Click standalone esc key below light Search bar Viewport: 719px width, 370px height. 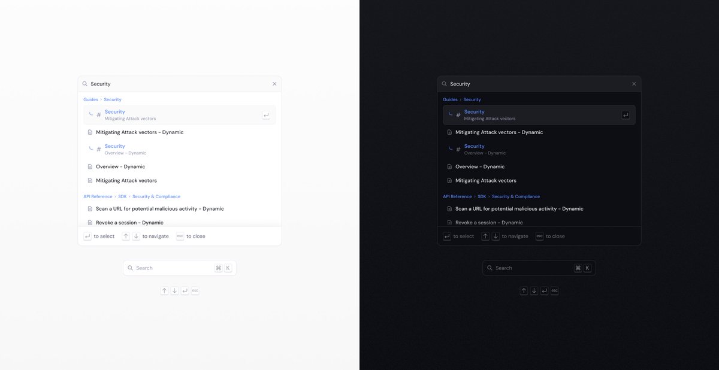click(x=195, y=291)
